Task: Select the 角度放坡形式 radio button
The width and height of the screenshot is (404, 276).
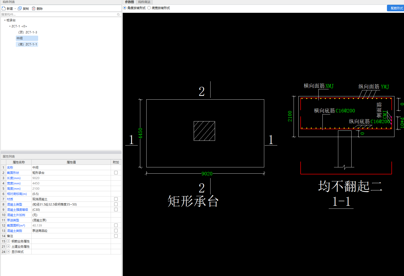Action: click(x=125, y=8)
